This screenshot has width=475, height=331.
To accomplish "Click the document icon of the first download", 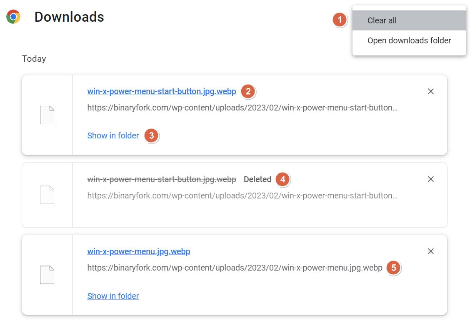I will click(x=47, y=115).
